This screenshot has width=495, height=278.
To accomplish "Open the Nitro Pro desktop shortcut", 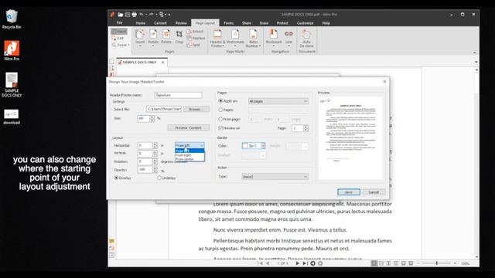I will [12, 50].
